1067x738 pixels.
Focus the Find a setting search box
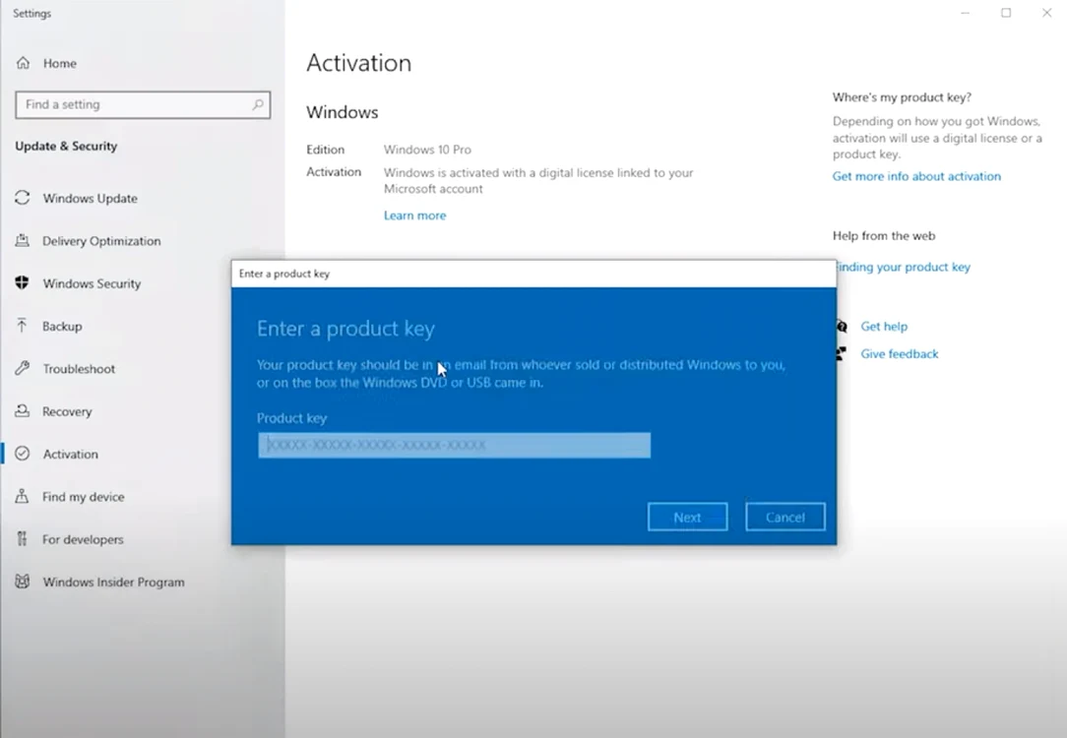point(143,104)
